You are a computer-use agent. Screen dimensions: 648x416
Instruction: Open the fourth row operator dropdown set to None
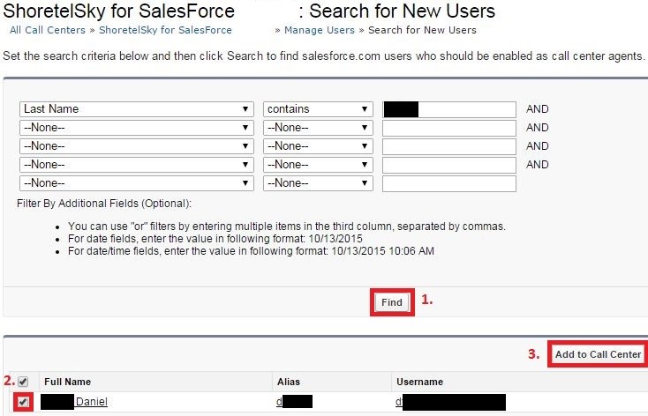[318, 165]
